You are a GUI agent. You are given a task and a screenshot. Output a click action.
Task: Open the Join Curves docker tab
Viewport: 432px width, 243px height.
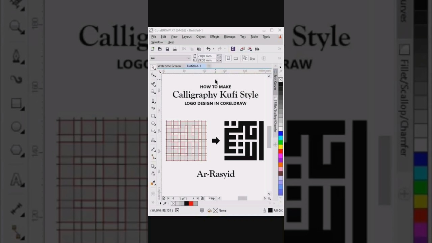tap(275, 82)
